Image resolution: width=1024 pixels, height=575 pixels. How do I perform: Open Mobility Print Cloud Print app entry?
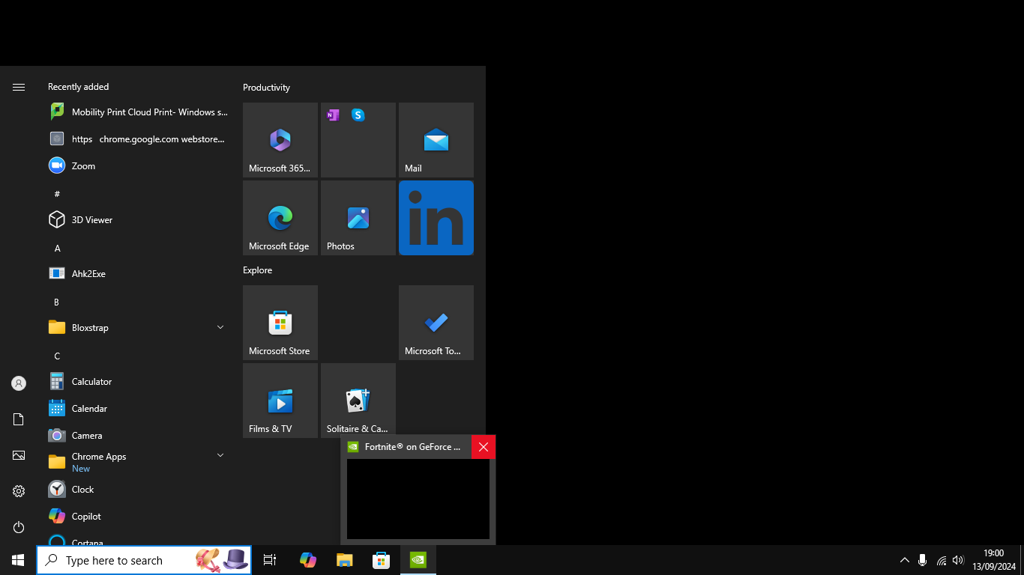pyautogui.click(x=138, y=112)
